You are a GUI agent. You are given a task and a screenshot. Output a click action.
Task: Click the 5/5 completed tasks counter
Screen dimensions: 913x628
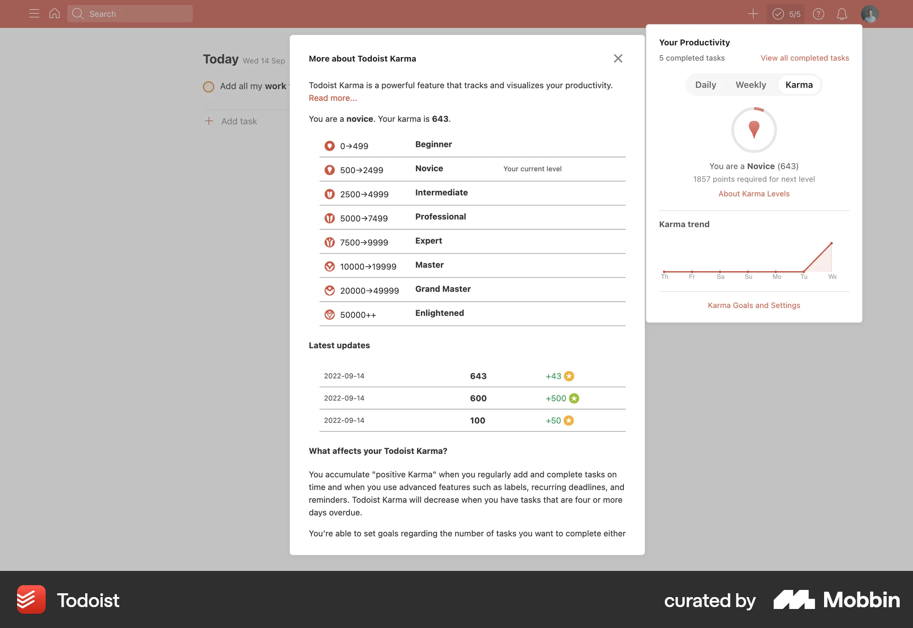[786, 14]
